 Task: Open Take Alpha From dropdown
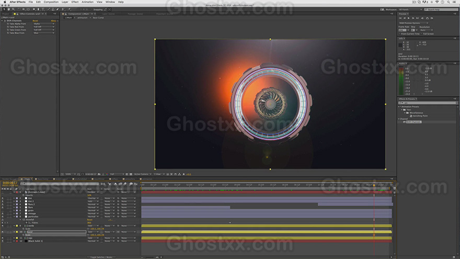[x=44, y=24]
